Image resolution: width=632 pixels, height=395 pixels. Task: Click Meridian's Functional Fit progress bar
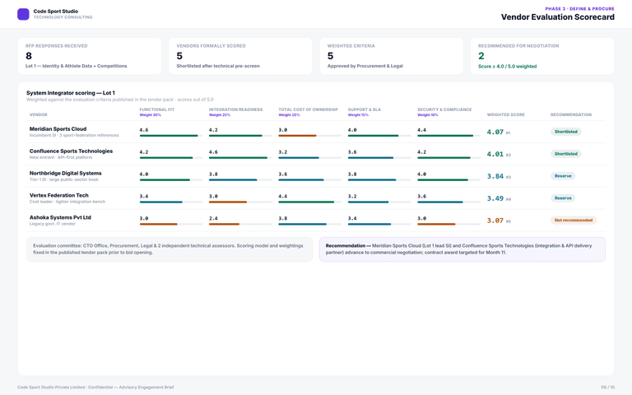(171, 136)
